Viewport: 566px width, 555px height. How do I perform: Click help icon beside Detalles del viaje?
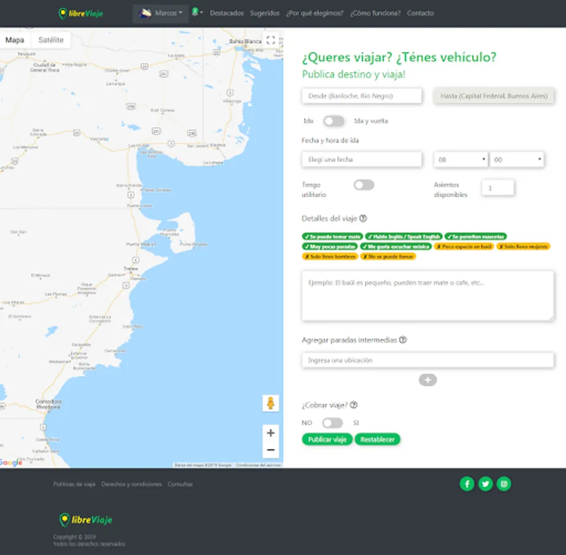tap(363, 218)
